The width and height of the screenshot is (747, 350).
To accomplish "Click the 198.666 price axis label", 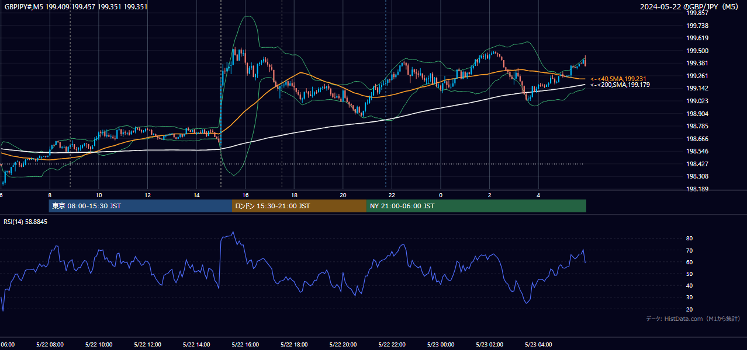I will [697, 139].
